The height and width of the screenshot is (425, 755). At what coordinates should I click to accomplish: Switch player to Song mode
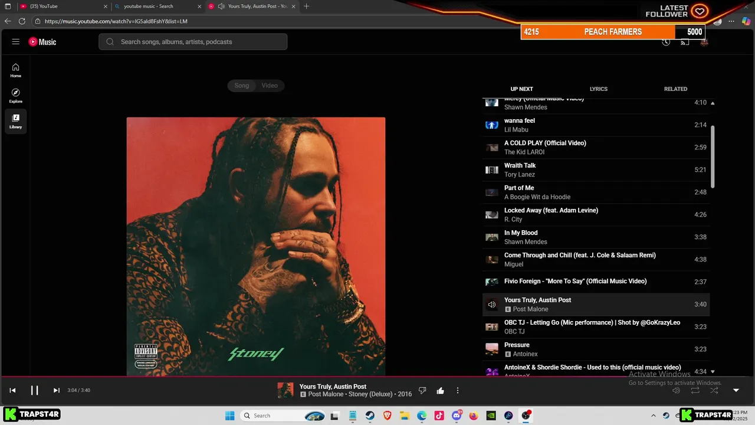[x=242, y=86]
